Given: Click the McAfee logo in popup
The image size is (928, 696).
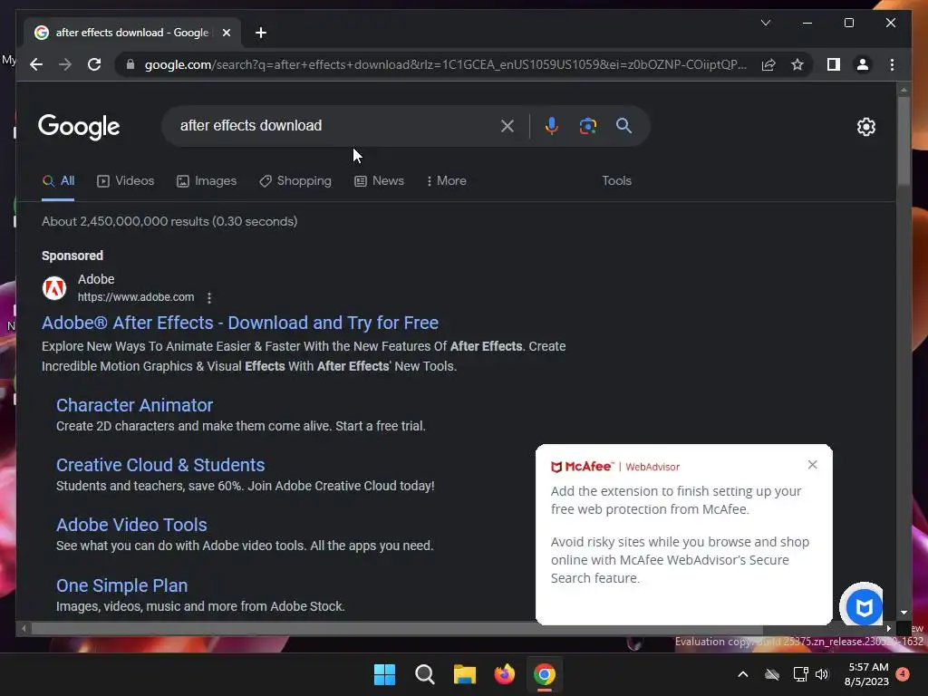Looking at the screenshot, I should point(583,467).
